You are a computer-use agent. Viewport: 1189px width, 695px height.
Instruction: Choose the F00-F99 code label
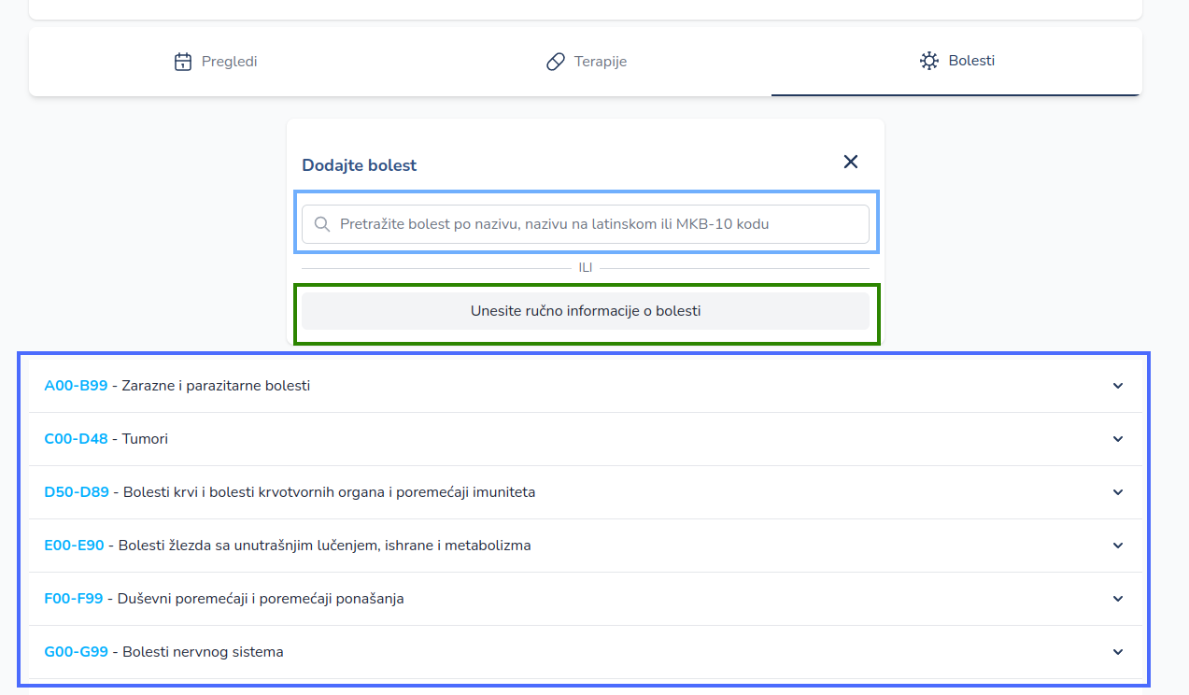[x=73, y=599]
